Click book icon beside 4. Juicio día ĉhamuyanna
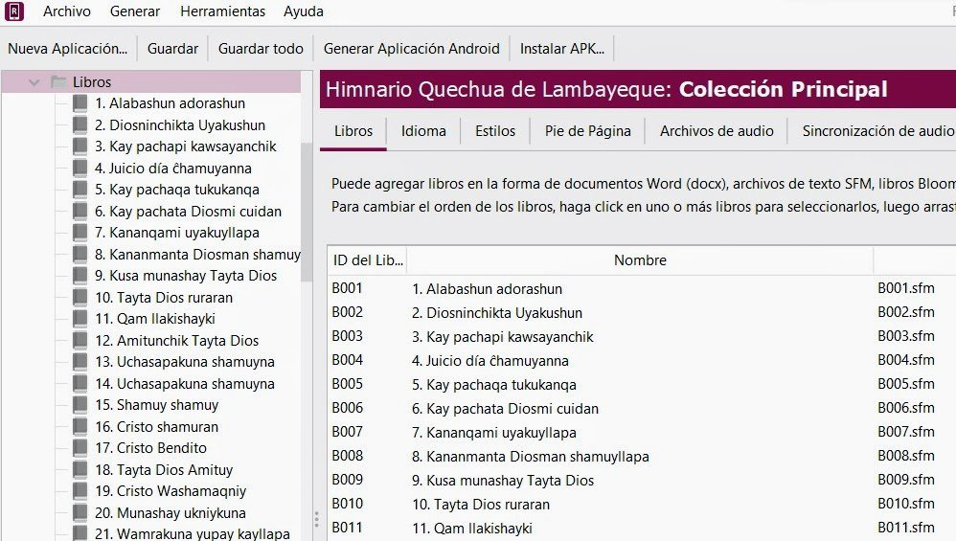The width and height of the screenshot is (956, 541). [80, 169]
